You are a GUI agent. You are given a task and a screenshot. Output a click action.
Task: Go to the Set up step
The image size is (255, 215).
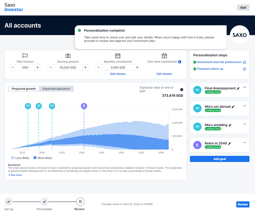click(9, 202)
